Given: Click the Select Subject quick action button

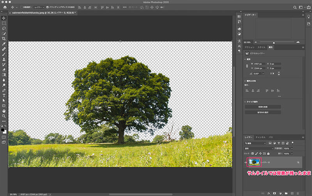Looking at the screenshot, I should [x=263, y=113].
